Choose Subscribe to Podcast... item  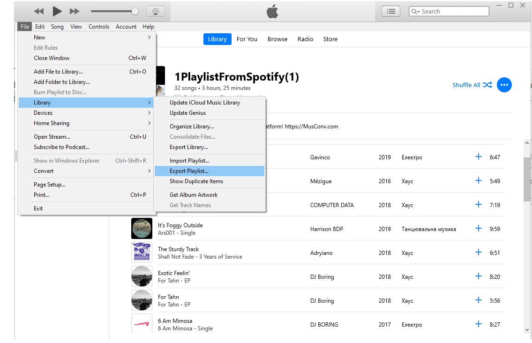pyautogui.click(x=87, y=147)
